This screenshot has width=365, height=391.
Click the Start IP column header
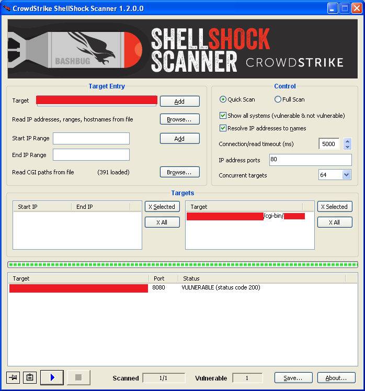(42, 207)
